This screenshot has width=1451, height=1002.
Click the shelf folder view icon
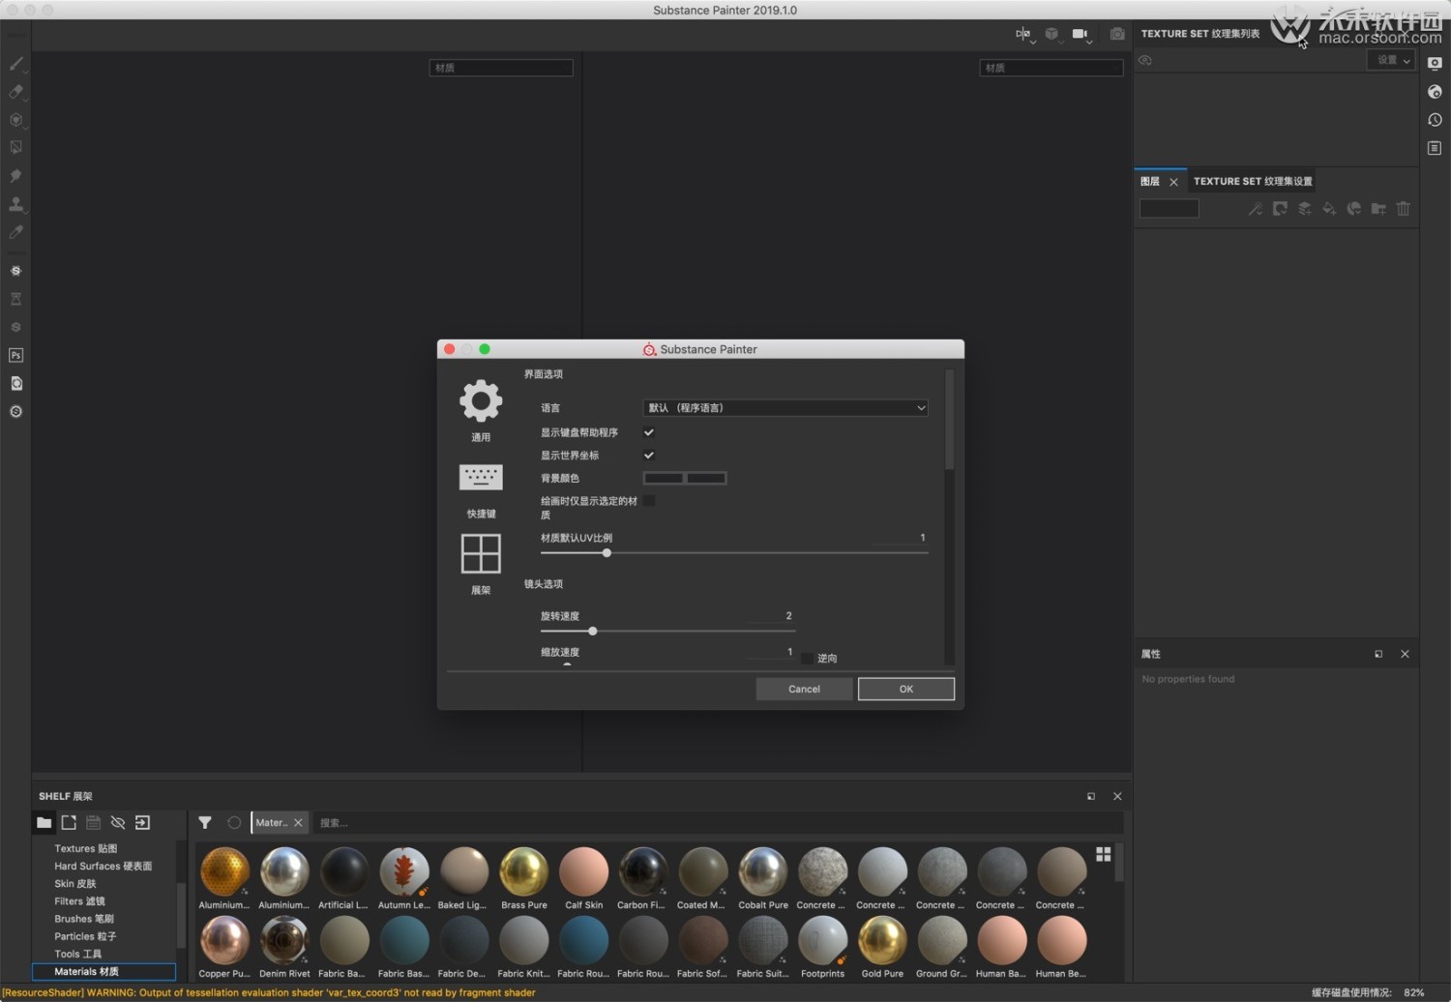44,823
